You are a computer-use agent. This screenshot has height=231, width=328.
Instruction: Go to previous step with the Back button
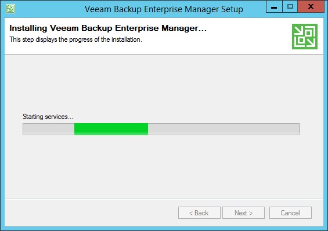coord(199,213)
